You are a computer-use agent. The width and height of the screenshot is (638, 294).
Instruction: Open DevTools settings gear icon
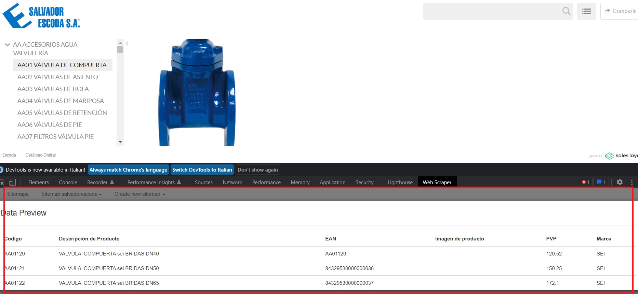(x=620, y=182)
